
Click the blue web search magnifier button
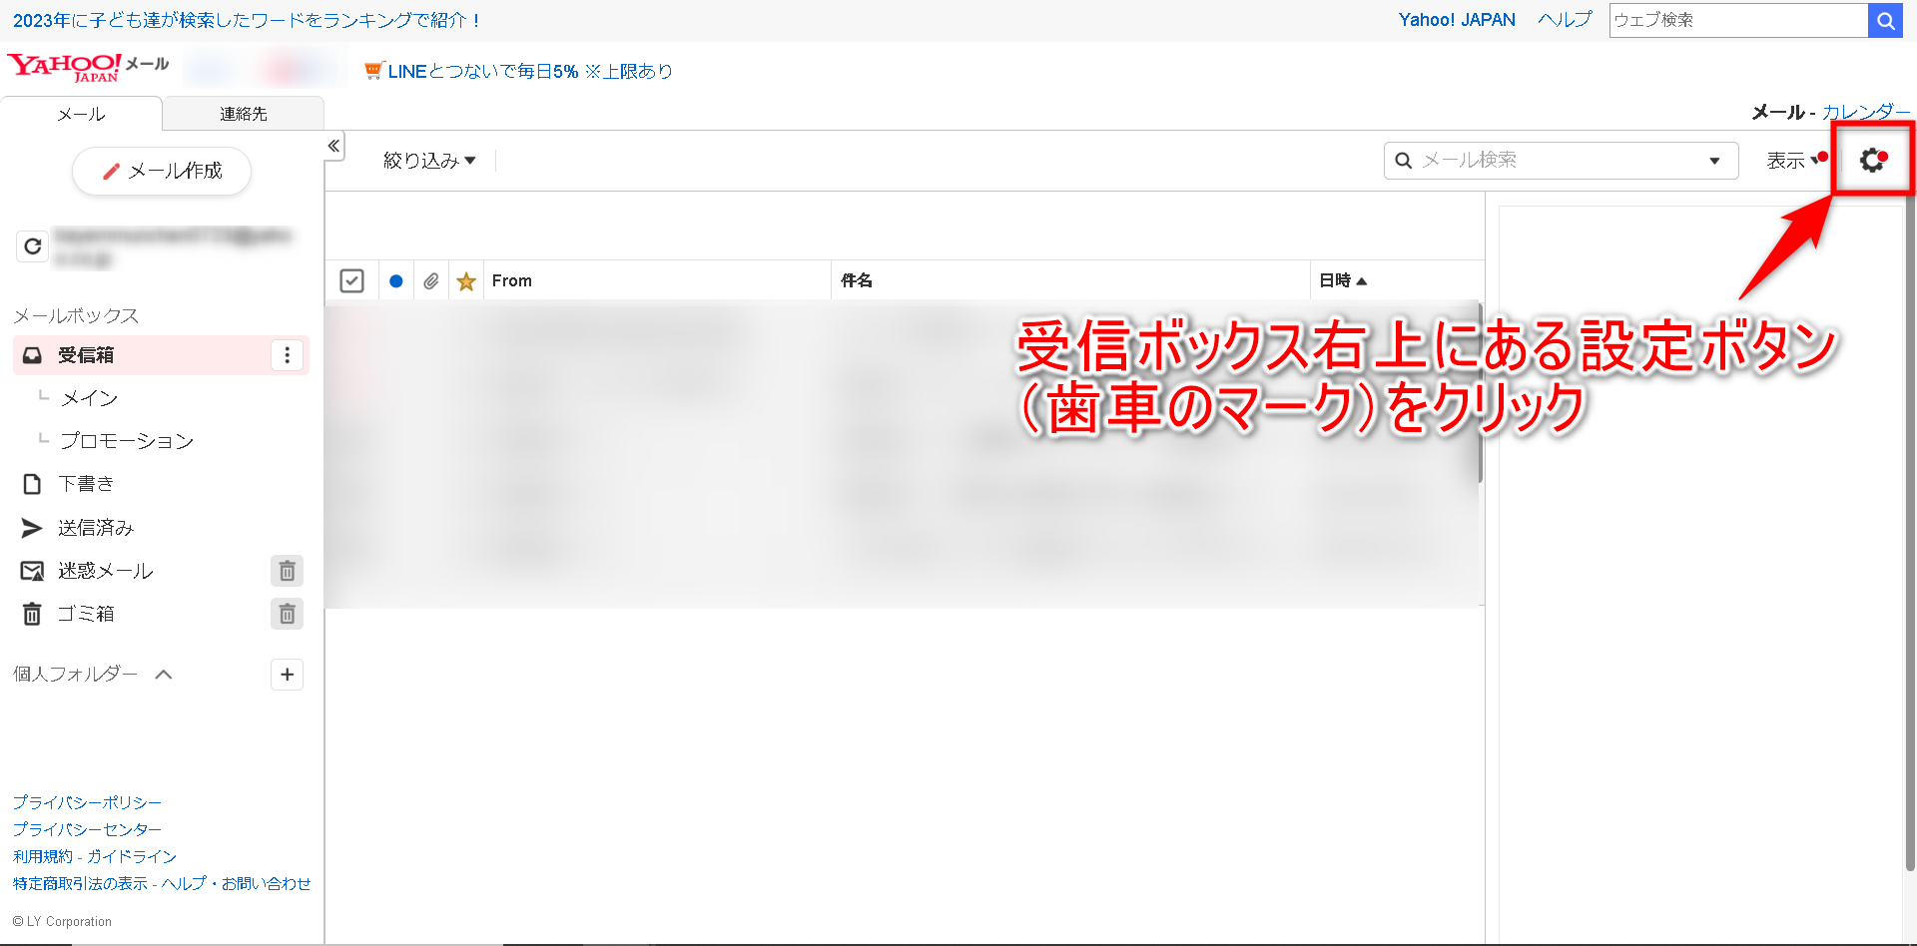[x=1885, y=20]
